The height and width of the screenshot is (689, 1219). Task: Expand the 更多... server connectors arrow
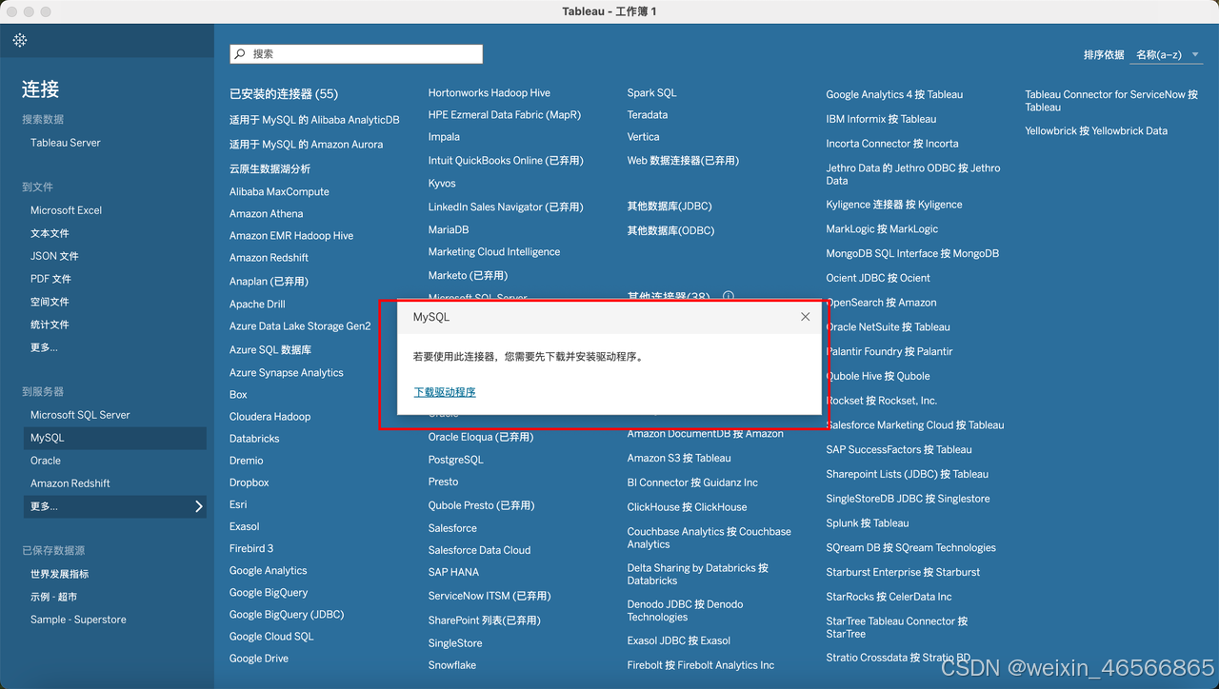(198, 506)
